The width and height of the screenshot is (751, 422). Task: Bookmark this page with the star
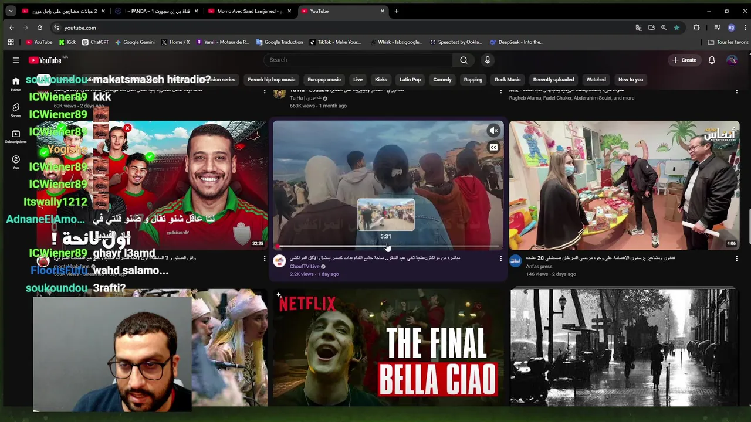click(676, 28)
